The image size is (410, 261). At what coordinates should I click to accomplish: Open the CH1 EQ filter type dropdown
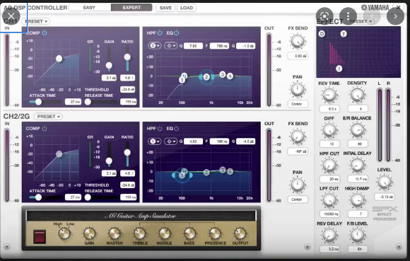pyautogui.click(x=171, y=46)
